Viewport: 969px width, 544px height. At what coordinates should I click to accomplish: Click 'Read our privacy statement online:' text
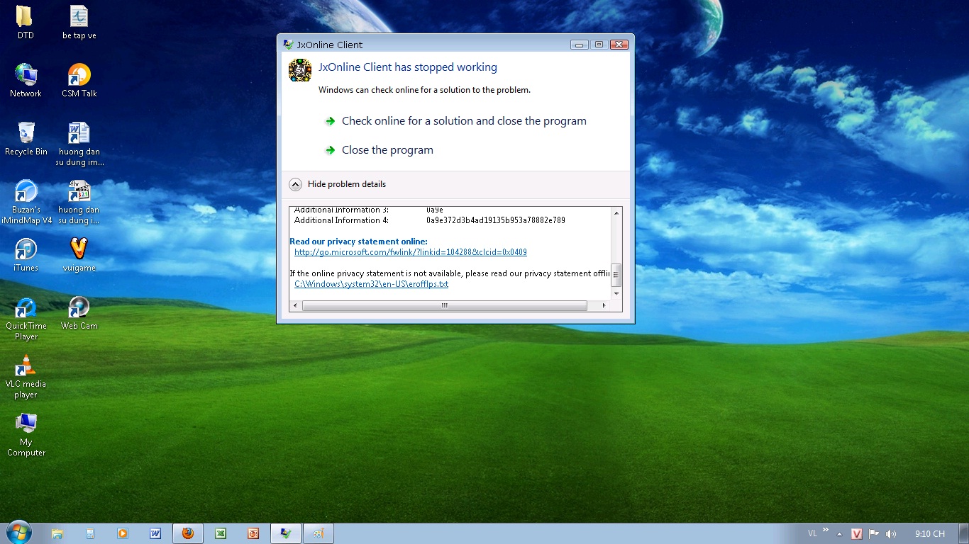tap(358, 242)
